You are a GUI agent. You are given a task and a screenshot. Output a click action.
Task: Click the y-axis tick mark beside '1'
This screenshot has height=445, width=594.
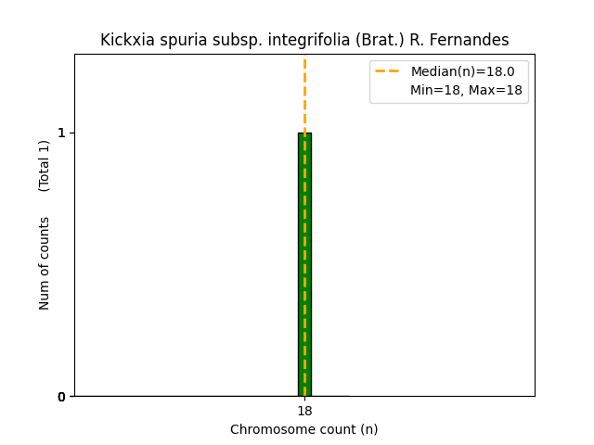coord(72,133)
